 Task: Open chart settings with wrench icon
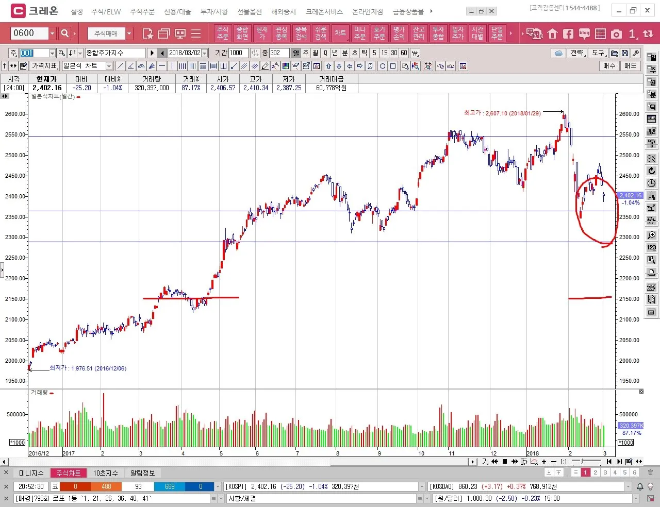pos(636,53)
